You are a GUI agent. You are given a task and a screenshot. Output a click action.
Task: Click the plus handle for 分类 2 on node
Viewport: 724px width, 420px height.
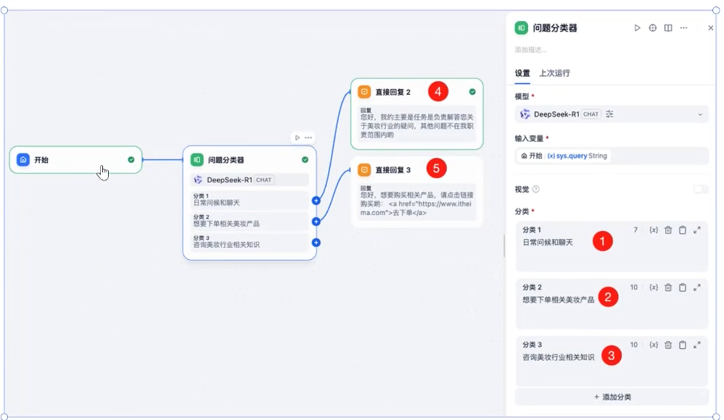(x=316, y=222)
